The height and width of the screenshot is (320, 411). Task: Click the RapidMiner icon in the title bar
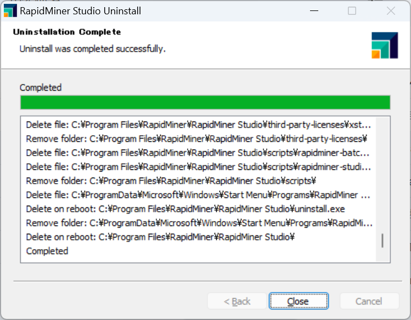point(10,11)
